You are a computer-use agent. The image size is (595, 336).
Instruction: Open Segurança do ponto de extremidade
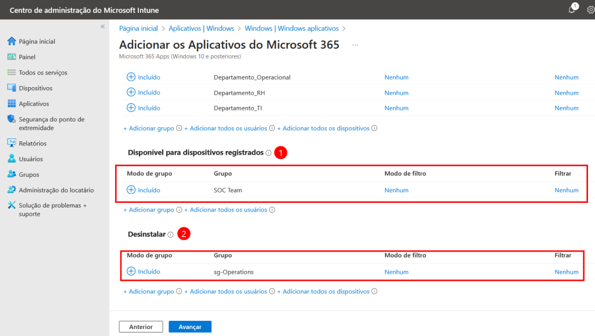[52, 123]
